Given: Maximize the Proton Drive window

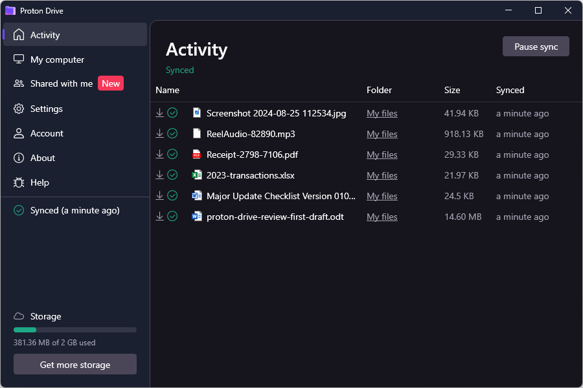Looking at the screenshot, I should pyautogui.click(x=538, y=10).
